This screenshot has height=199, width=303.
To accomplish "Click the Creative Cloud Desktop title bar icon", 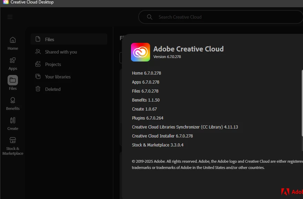I will [x=6, y=2].
